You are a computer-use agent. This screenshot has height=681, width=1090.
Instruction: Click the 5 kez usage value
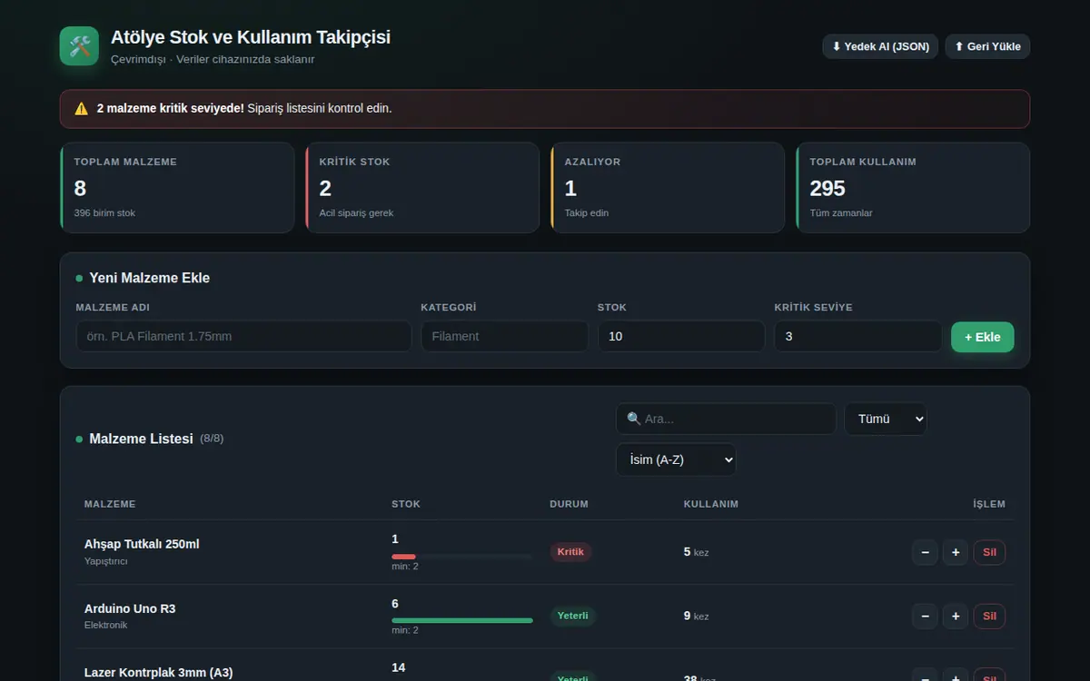click(x=697, y=552)
